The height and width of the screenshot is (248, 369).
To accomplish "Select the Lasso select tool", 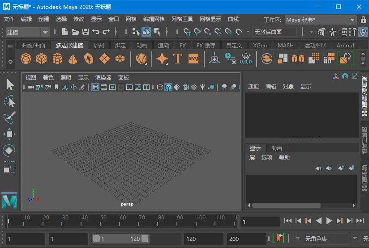I will click(9, 101).
